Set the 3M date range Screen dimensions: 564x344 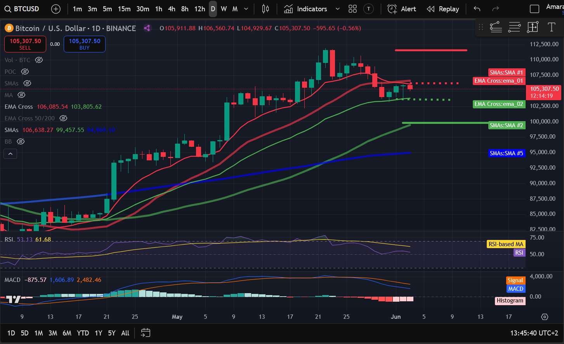(53, 333)
